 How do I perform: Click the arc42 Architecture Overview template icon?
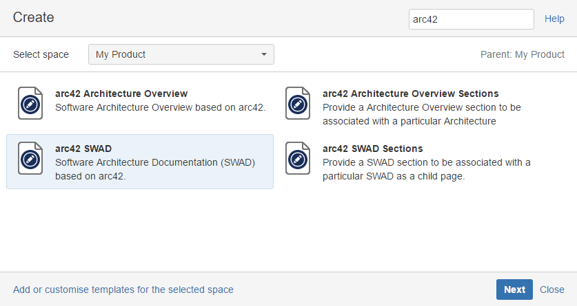click(x=30, y=103)
